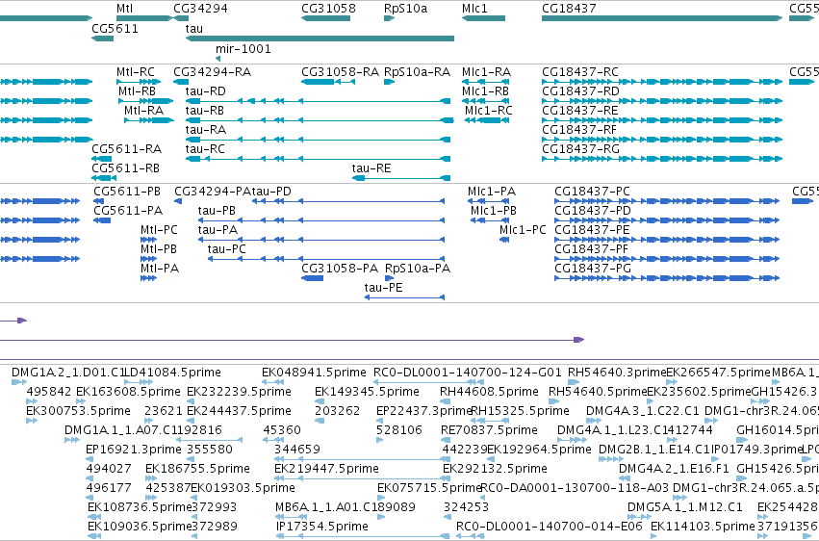Click the Mtl-RC transcript label
Screen dimensions: 819x541
[x=136, y=71]
